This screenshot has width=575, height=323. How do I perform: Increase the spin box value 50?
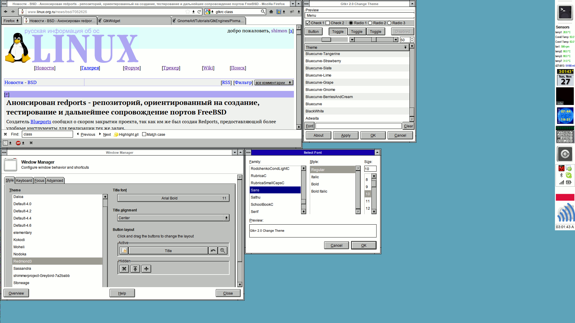[412, 39]
